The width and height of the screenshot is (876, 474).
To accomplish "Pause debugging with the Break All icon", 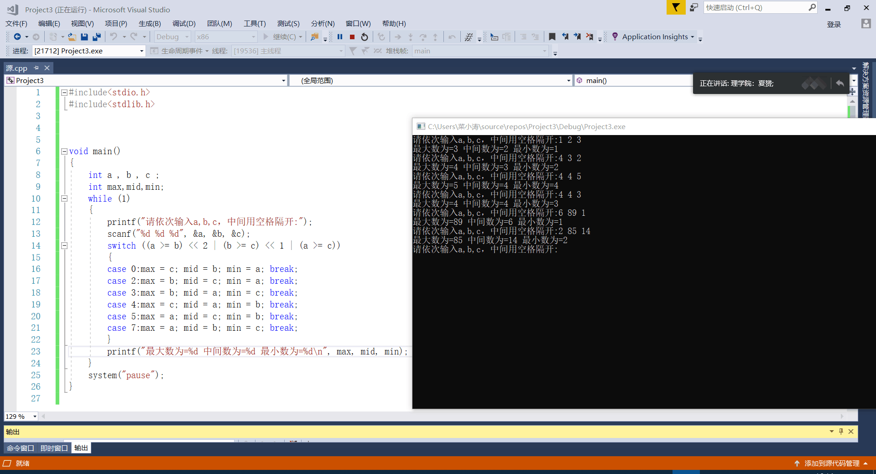I will click(340, 37).
